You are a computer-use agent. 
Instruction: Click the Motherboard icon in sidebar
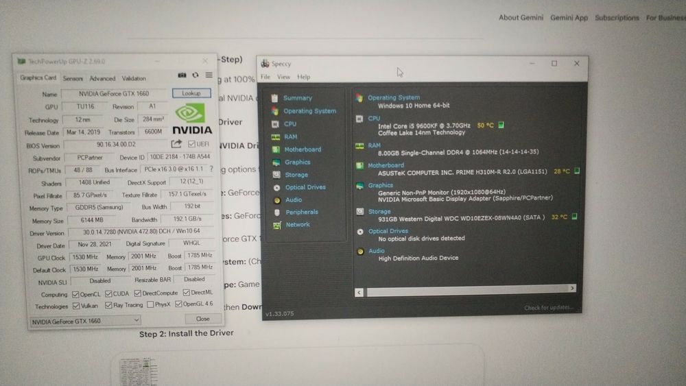276,149
